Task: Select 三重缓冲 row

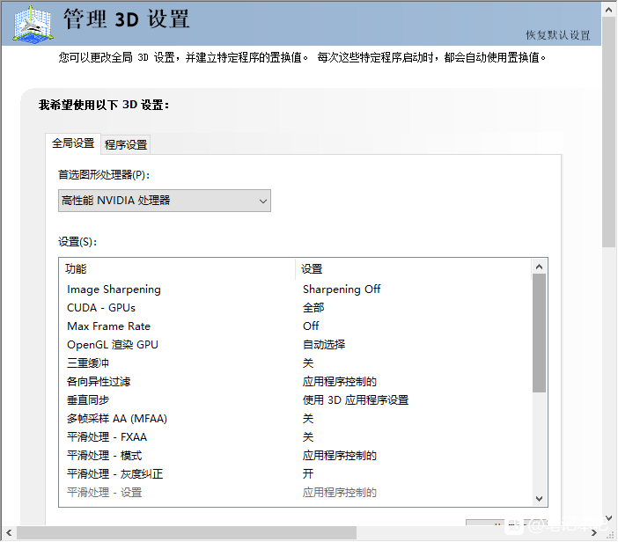Action: (295, 363)
